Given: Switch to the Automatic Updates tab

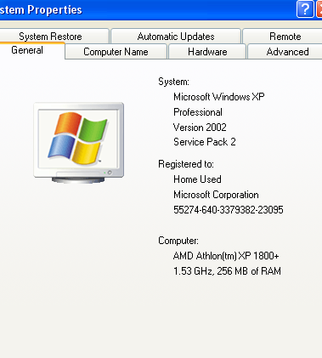Looking at the screenshot, I should (176, 37).
